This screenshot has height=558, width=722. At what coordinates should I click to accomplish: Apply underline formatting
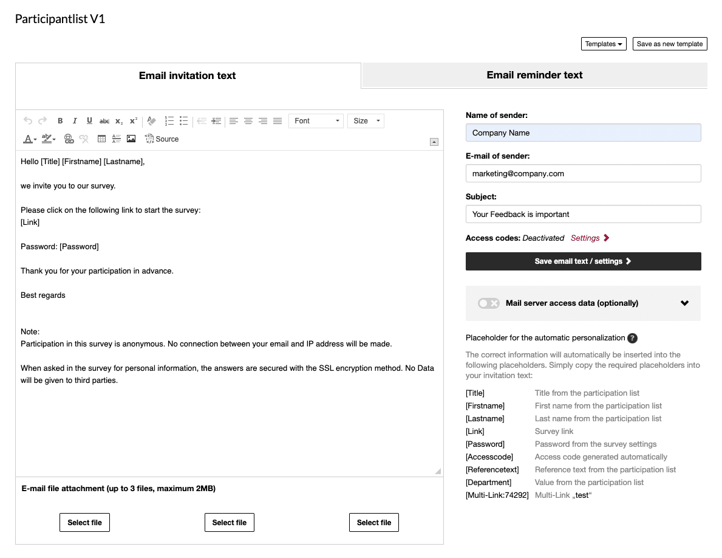(x=89, y=120)
